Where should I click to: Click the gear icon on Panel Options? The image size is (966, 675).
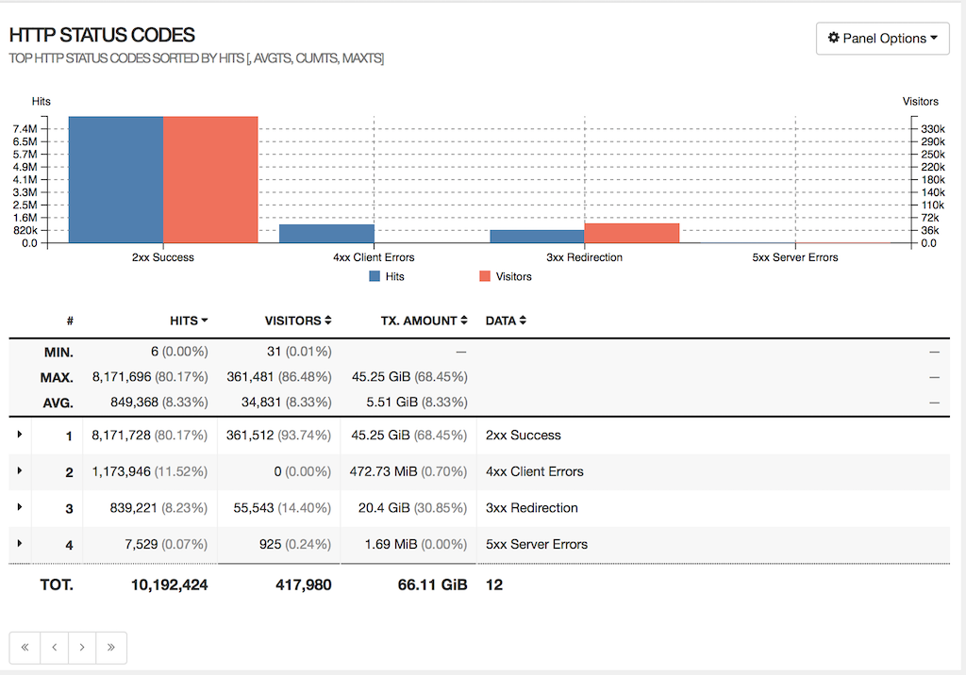[835, 39]
